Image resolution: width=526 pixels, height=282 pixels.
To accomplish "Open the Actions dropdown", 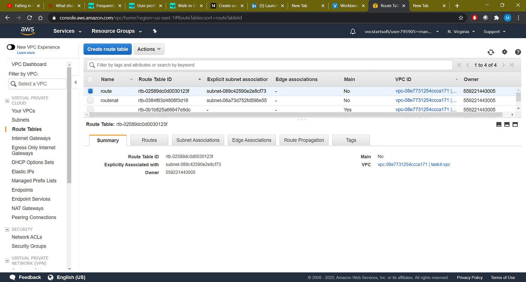I will 149,49.
